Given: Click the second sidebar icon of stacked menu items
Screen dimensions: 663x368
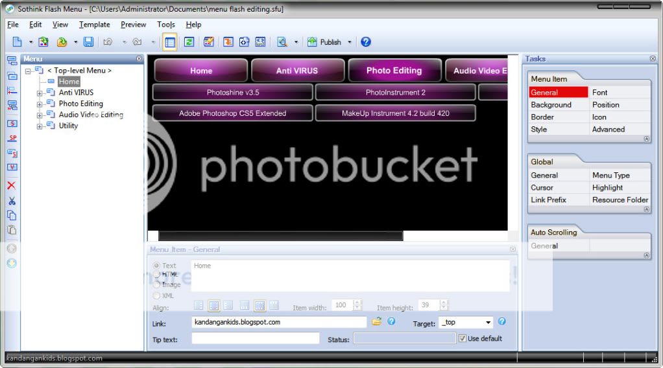Looking at the screenshot, I should [x=12, y=76].
